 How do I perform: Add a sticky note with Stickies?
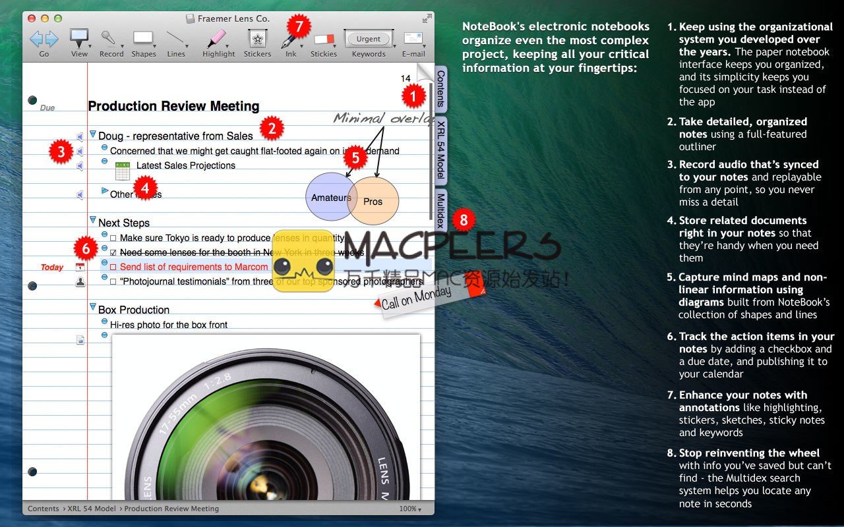(x=323, y=40)
